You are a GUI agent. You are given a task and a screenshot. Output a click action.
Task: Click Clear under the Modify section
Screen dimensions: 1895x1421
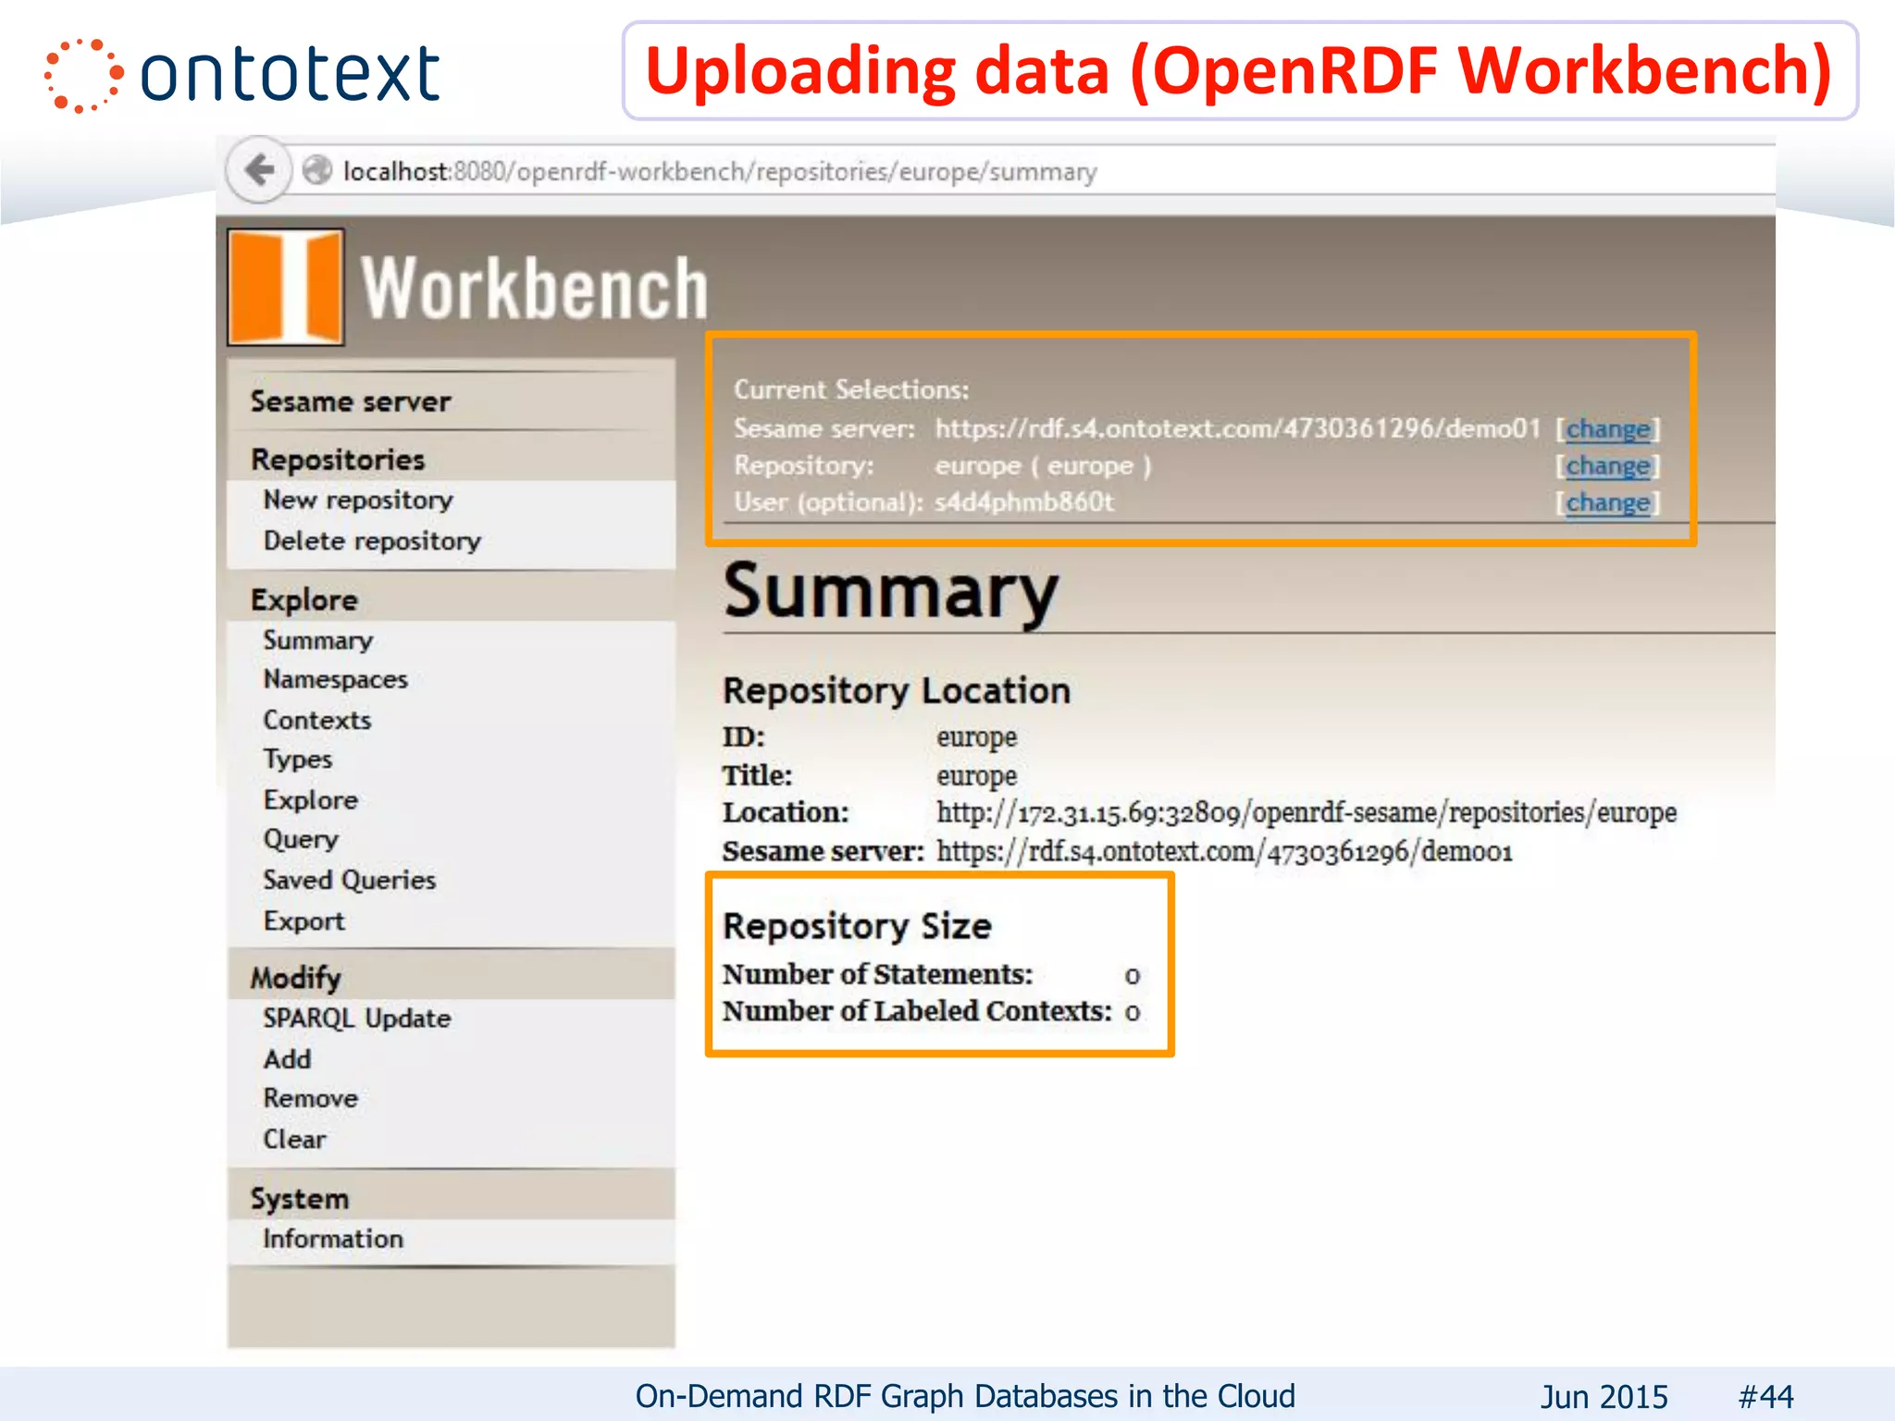click(295, 1139)
